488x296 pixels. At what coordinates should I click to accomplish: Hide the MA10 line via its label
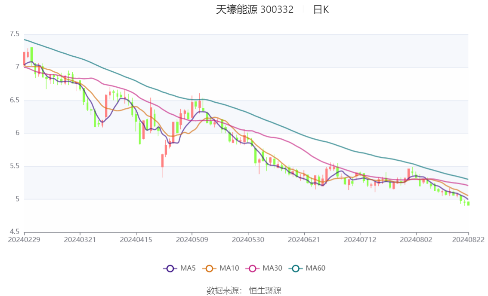point(229,268)
